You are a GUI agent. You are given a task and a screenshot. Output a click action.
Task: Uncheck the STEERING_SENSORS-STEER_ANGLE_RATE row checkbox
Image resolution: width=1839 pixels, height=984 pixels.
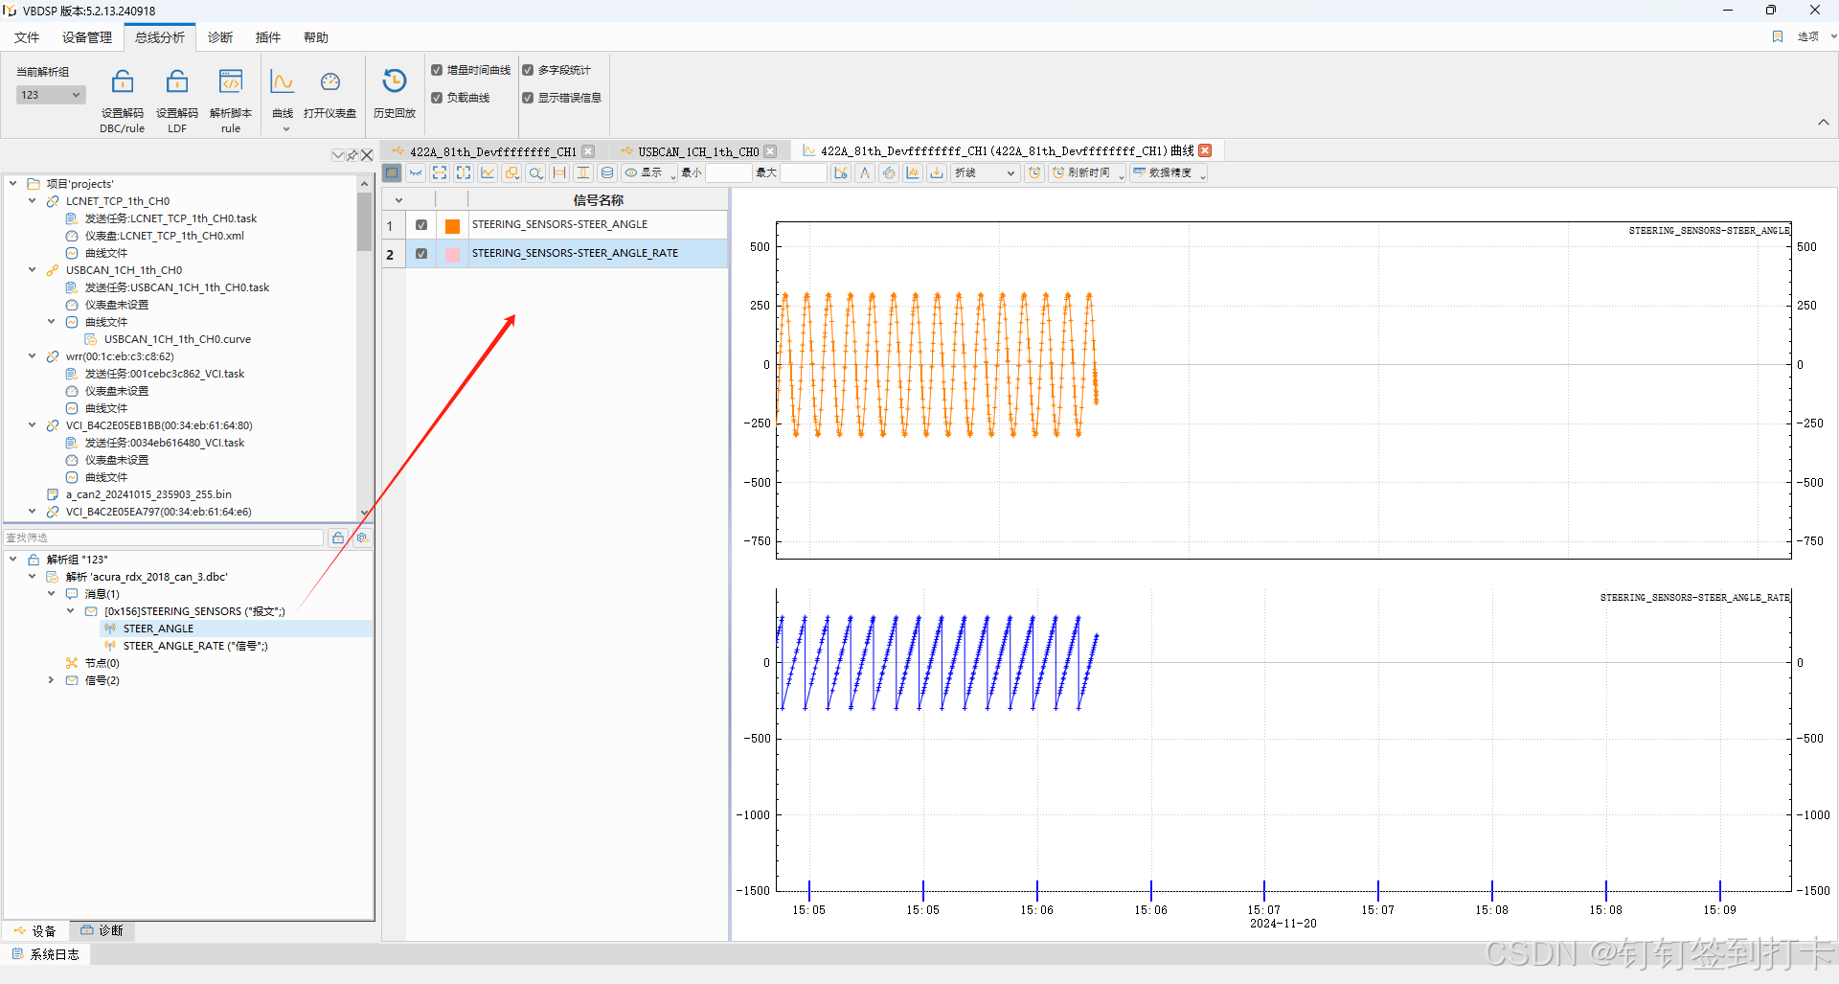[x=421, y=254]
